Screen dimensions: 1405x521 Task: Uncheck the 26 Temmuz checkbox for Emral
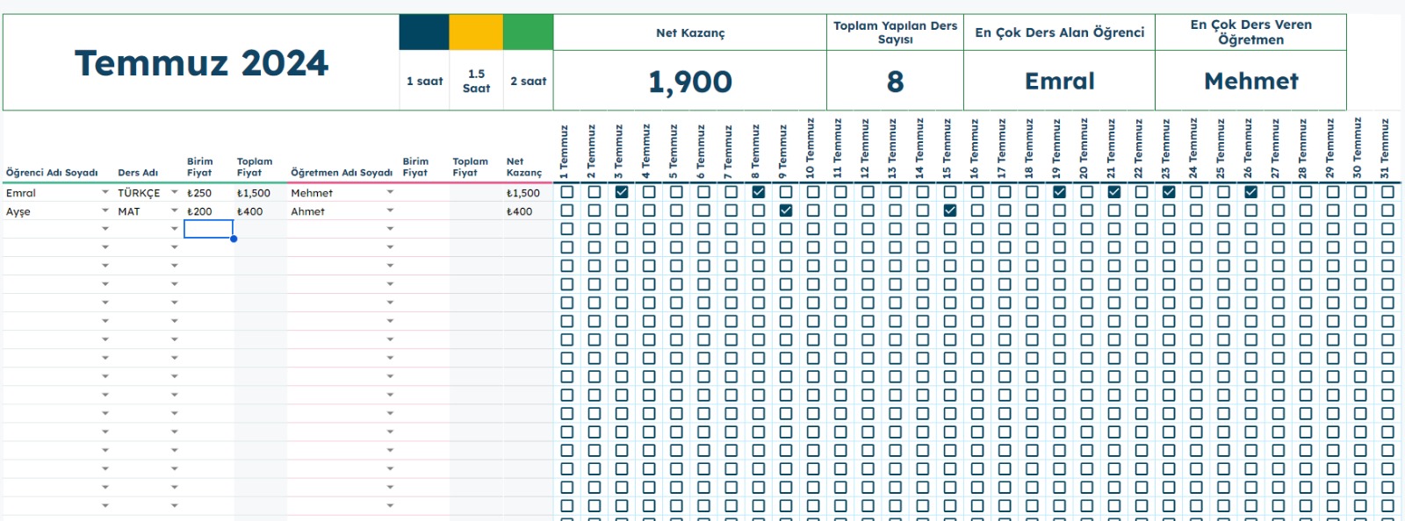pyautogui.click(x=1251, y=192)
